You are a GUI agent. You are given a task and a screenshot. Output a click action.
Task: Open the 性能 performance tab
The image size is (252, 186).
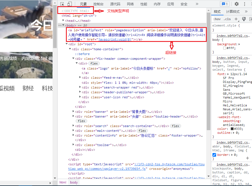(144, 4)
